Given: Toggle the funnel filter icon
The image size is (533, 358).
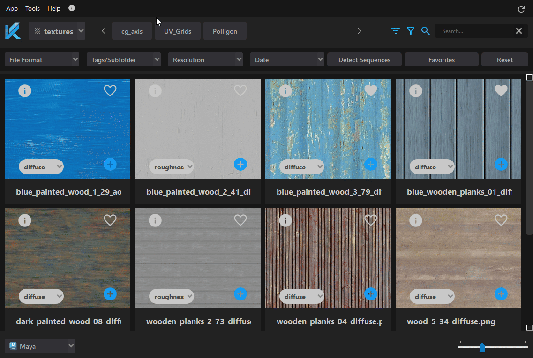Looking at the screenshot, I should click(411, 31).
